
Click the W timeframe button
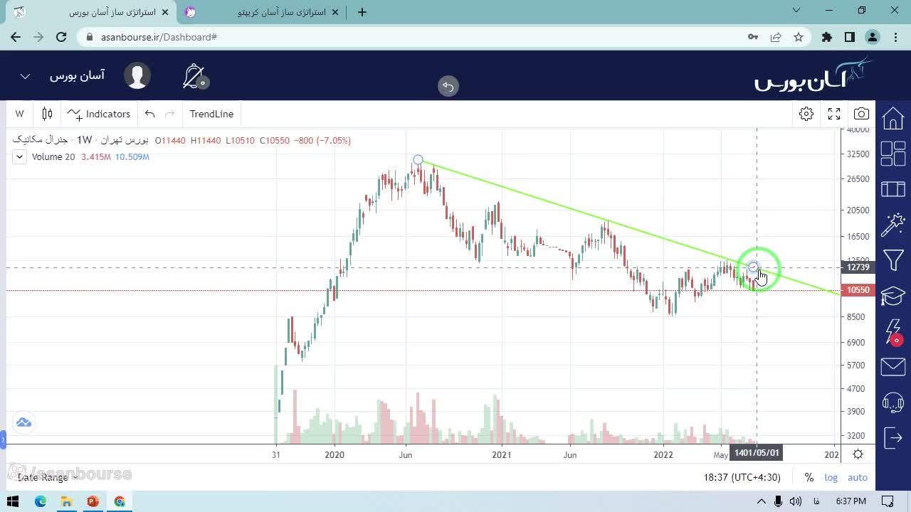(19, 114)
